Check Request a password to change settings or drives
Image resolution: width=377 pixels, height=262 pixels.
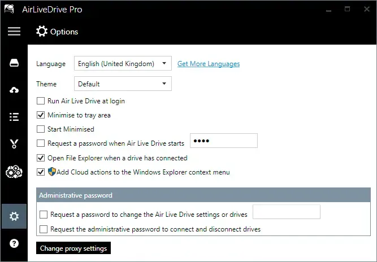pyautogui.click(x=44, y=214)
